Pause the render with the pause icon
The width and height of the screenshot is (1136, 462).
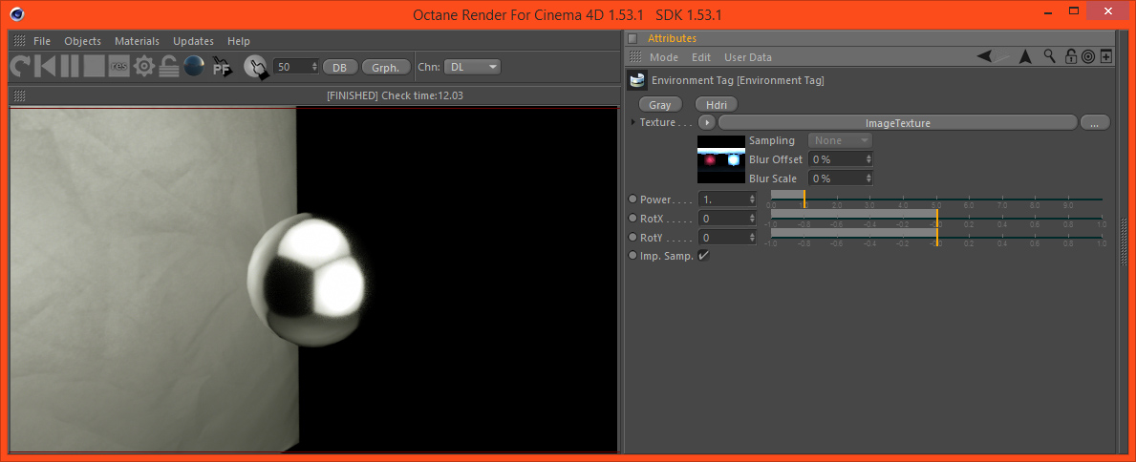pos(70,68)
